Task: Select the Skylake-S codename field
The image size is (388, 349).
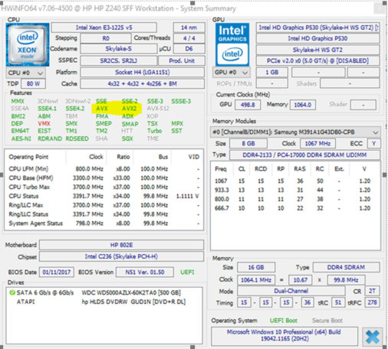Action: click(119, 49)
